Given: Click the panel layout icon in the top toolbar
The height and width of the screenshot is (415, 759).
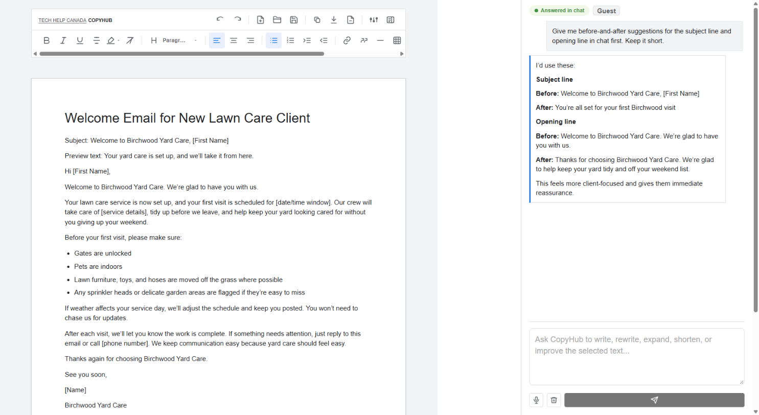Looking at the screenshot, I should (390, 20).
